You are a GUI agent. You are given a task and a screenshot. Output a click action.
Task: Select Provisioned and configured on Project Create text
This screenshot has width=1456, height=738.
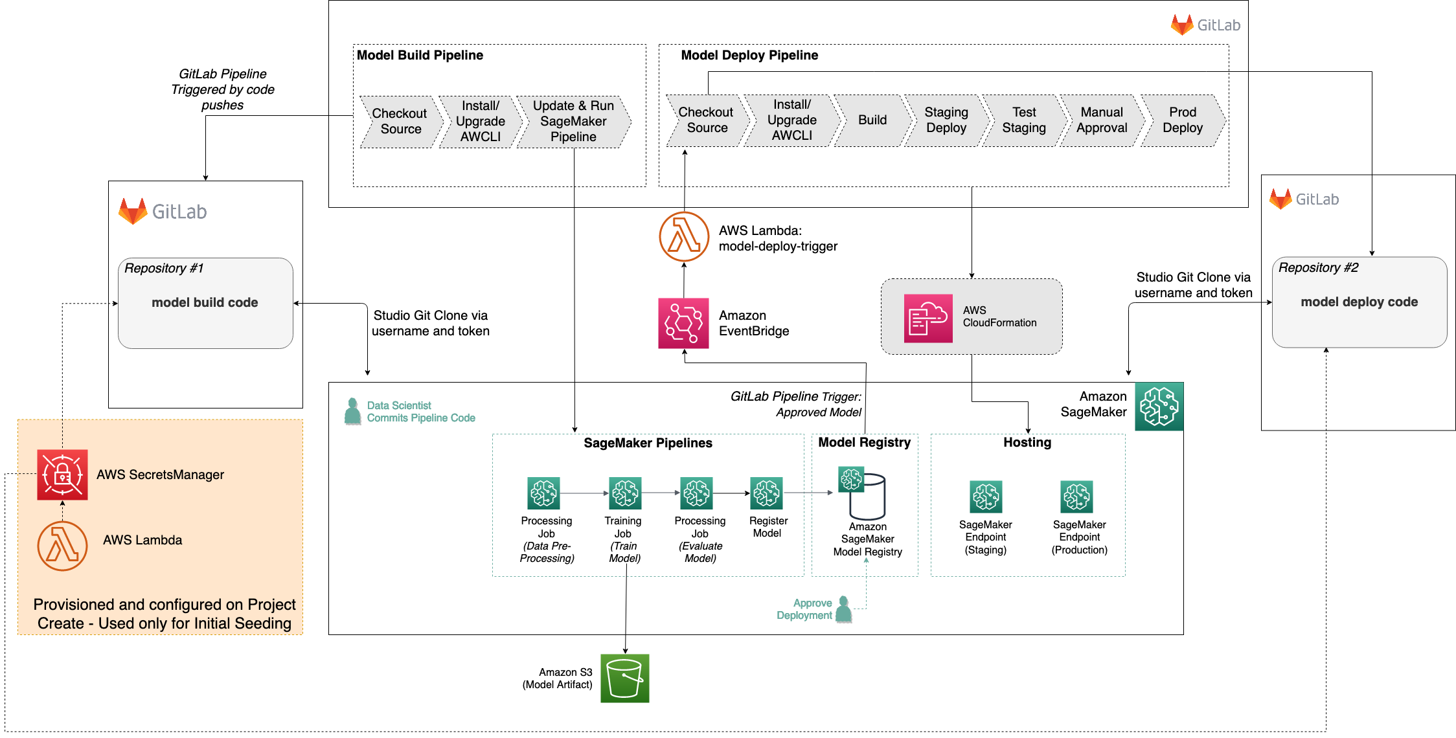click(165, 614)
